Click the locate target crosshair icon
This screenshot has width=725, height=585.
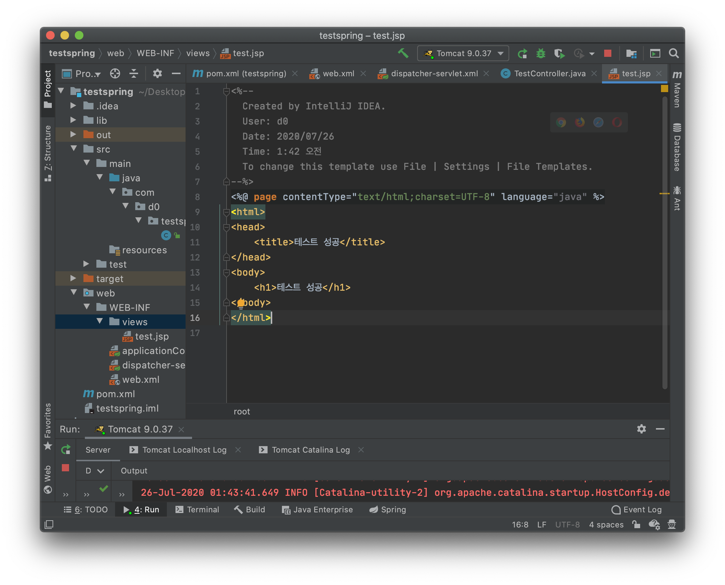pos(115,73)
